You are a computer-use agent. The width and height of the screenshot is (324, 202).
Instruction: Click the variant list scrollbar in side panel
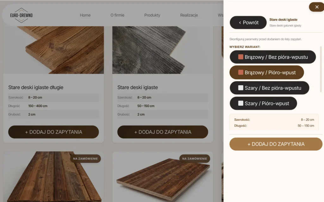(321, 69)
